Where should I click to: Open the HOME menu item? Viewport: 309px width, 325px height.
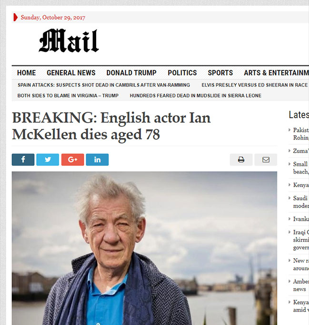pos(26,73)
